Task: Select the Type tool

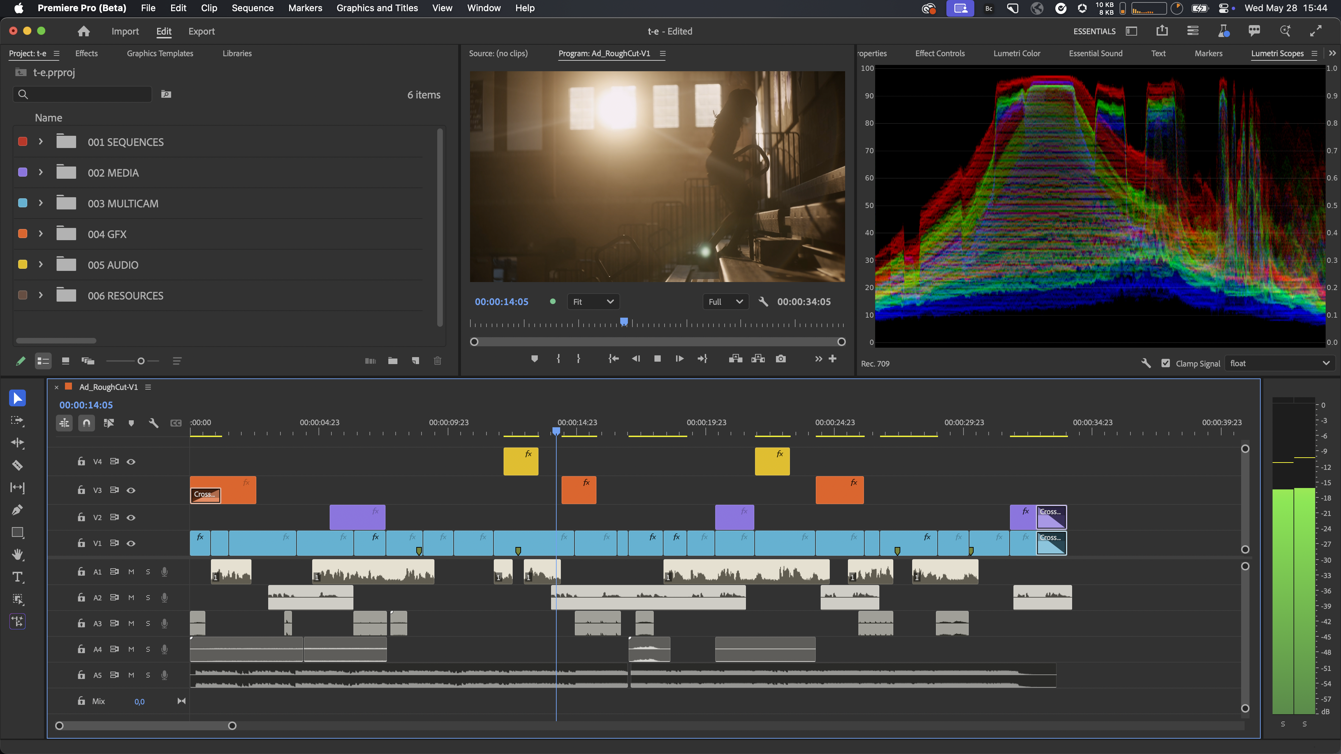Action: coord(17,577)
